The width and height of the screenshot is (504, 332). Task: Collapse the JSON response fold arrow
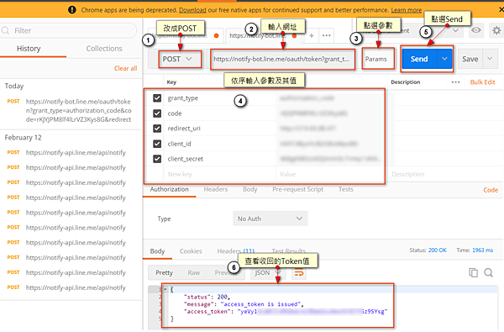tap(165, 289)
